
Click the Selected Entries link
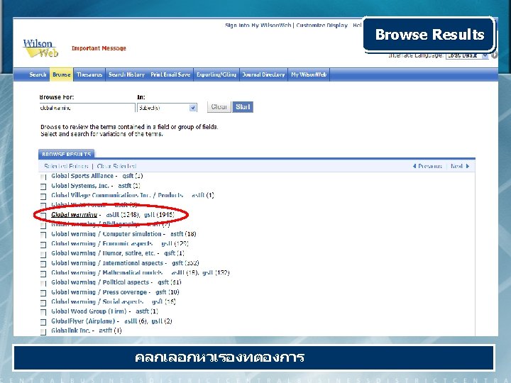coord(66,166)
